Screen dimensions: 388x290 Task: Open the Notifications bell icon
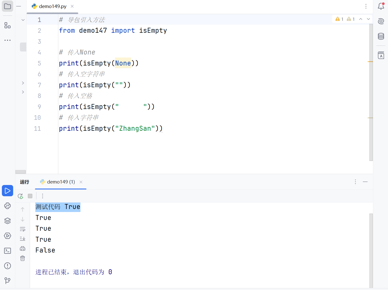pyautogui.click(x=381, y=6)
